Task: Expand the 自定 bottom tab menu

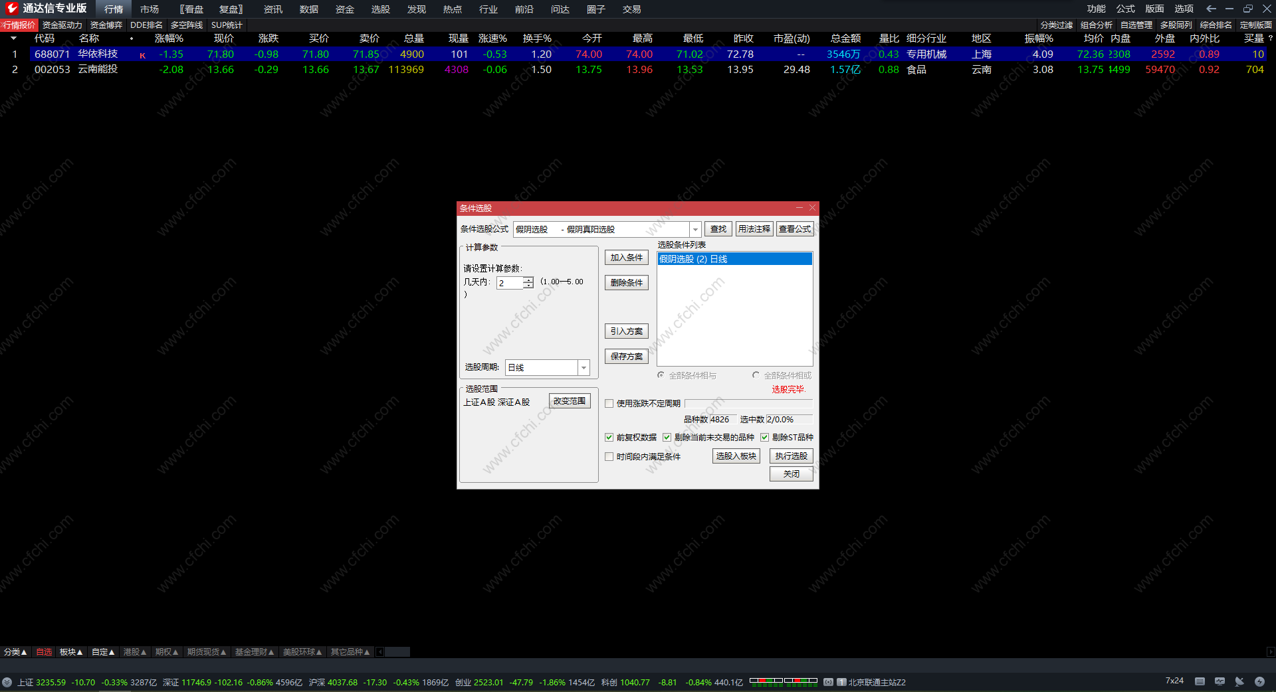Action: tap(103, 652)
